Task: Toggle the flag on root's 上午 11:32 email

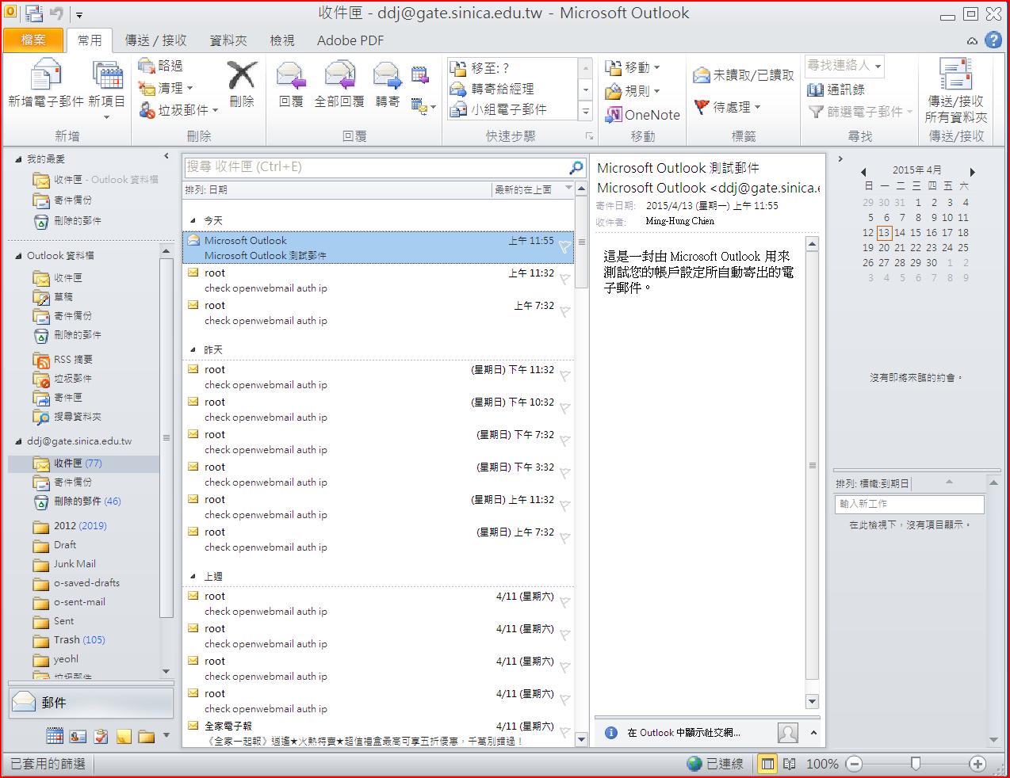Action: [564, 280]
